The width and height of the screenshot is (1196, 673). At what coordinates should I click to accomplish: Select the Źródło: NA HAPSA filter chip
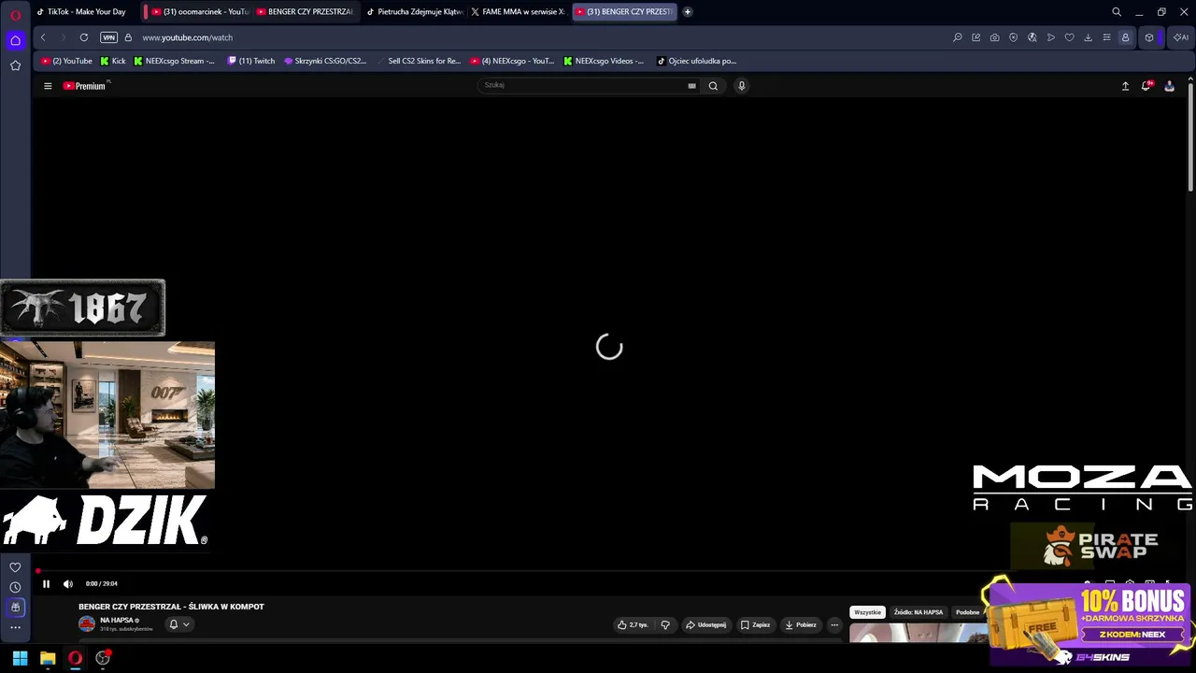click(x=918, y=612)
